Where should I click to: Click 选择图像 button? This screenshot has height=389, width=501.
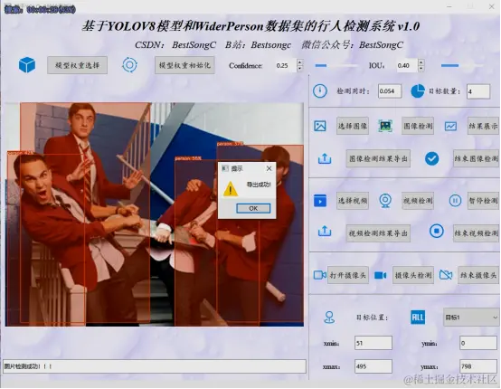353,126
